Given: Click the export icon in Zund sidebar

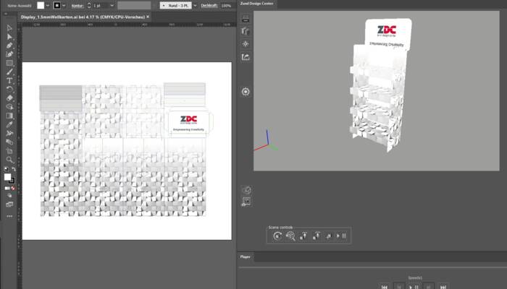Looking at the screenshot, I should coord(246,56).
